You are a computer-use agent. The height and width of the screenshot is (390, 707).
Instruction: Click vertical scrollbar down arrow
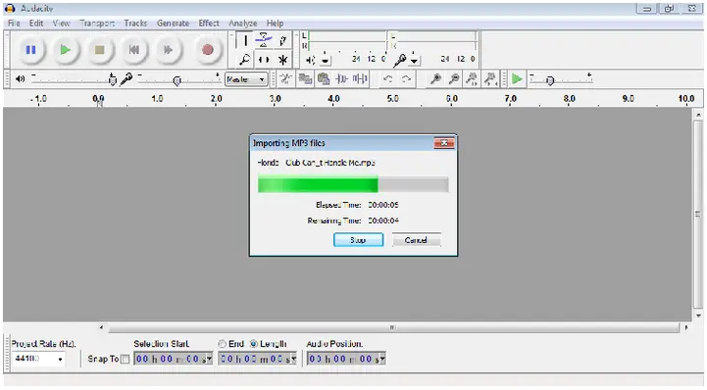698,316
